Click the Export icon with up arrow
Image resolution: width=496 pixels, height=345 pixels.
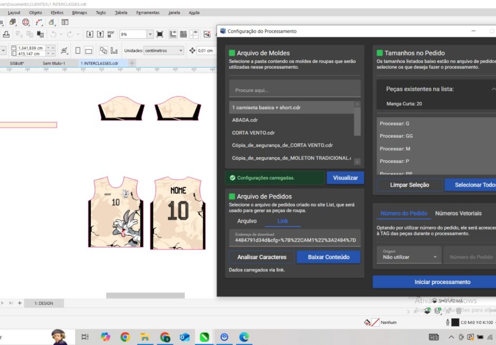pos(100,34)
